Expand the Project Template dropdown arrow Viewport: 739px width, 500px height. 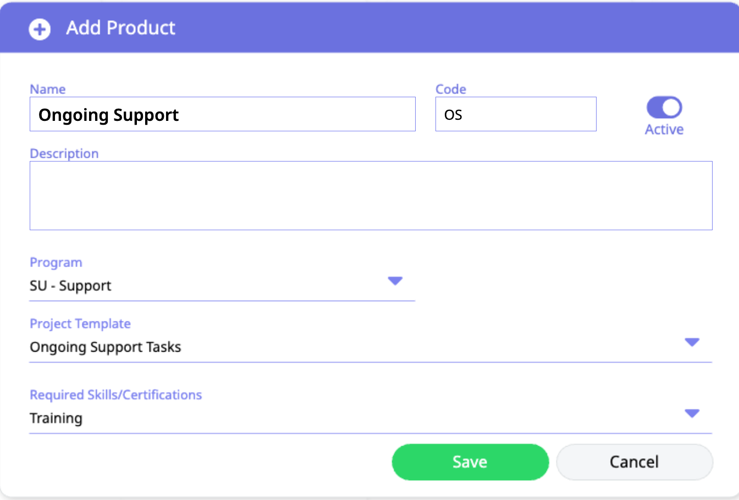(x=692, y=342)
